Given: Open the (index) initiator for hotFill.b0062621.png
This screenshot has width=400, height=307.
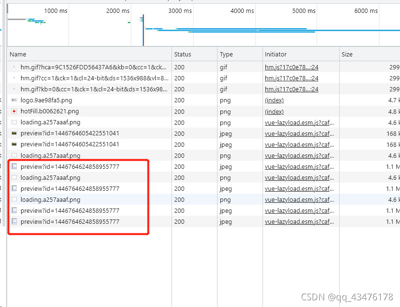Looking at the screenshot, I should coord(274,111).
